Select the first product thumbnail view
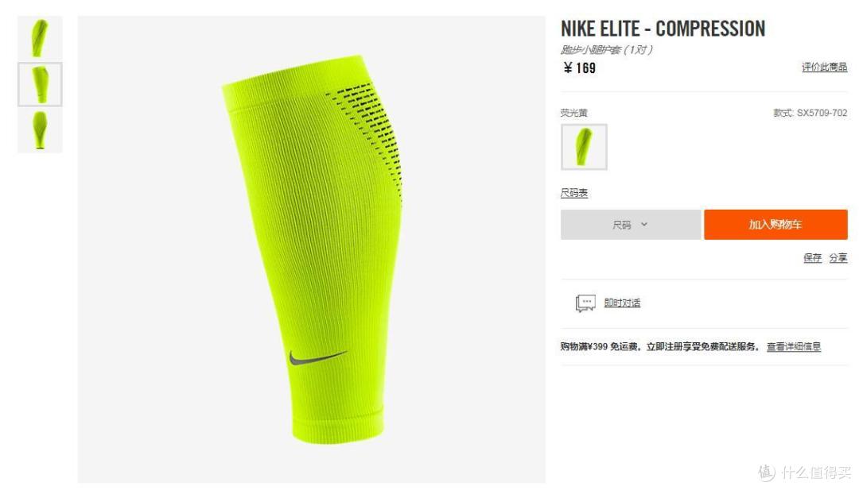 point(40,38)
